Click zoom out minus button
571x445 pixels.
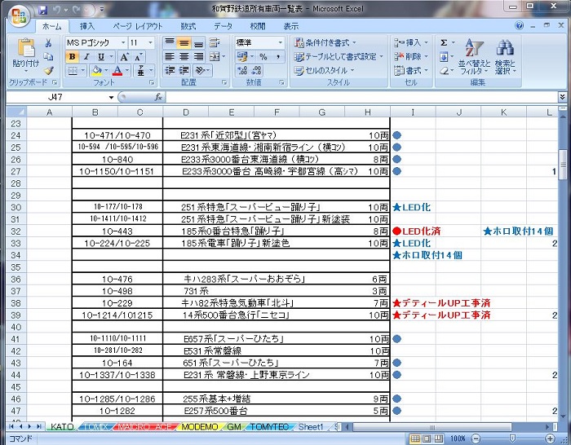(x=476, y=438)
